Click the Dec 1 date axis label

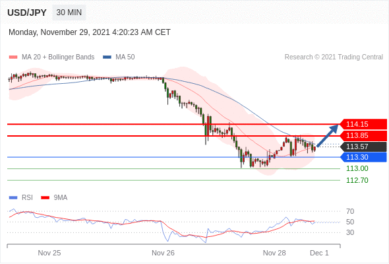(319, 253)
